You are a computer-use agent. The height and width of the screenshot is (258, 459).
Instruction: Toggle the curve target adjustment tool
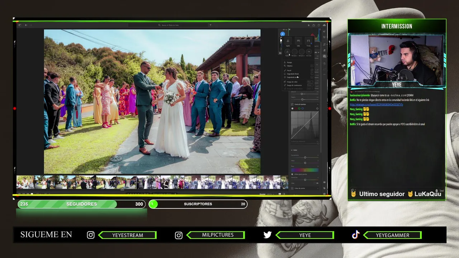317,109
